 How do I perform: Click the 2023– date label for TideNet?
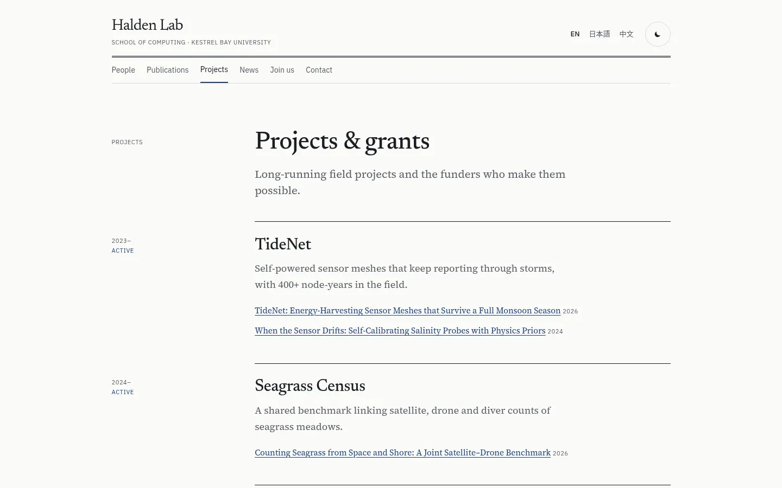[121, 241]
